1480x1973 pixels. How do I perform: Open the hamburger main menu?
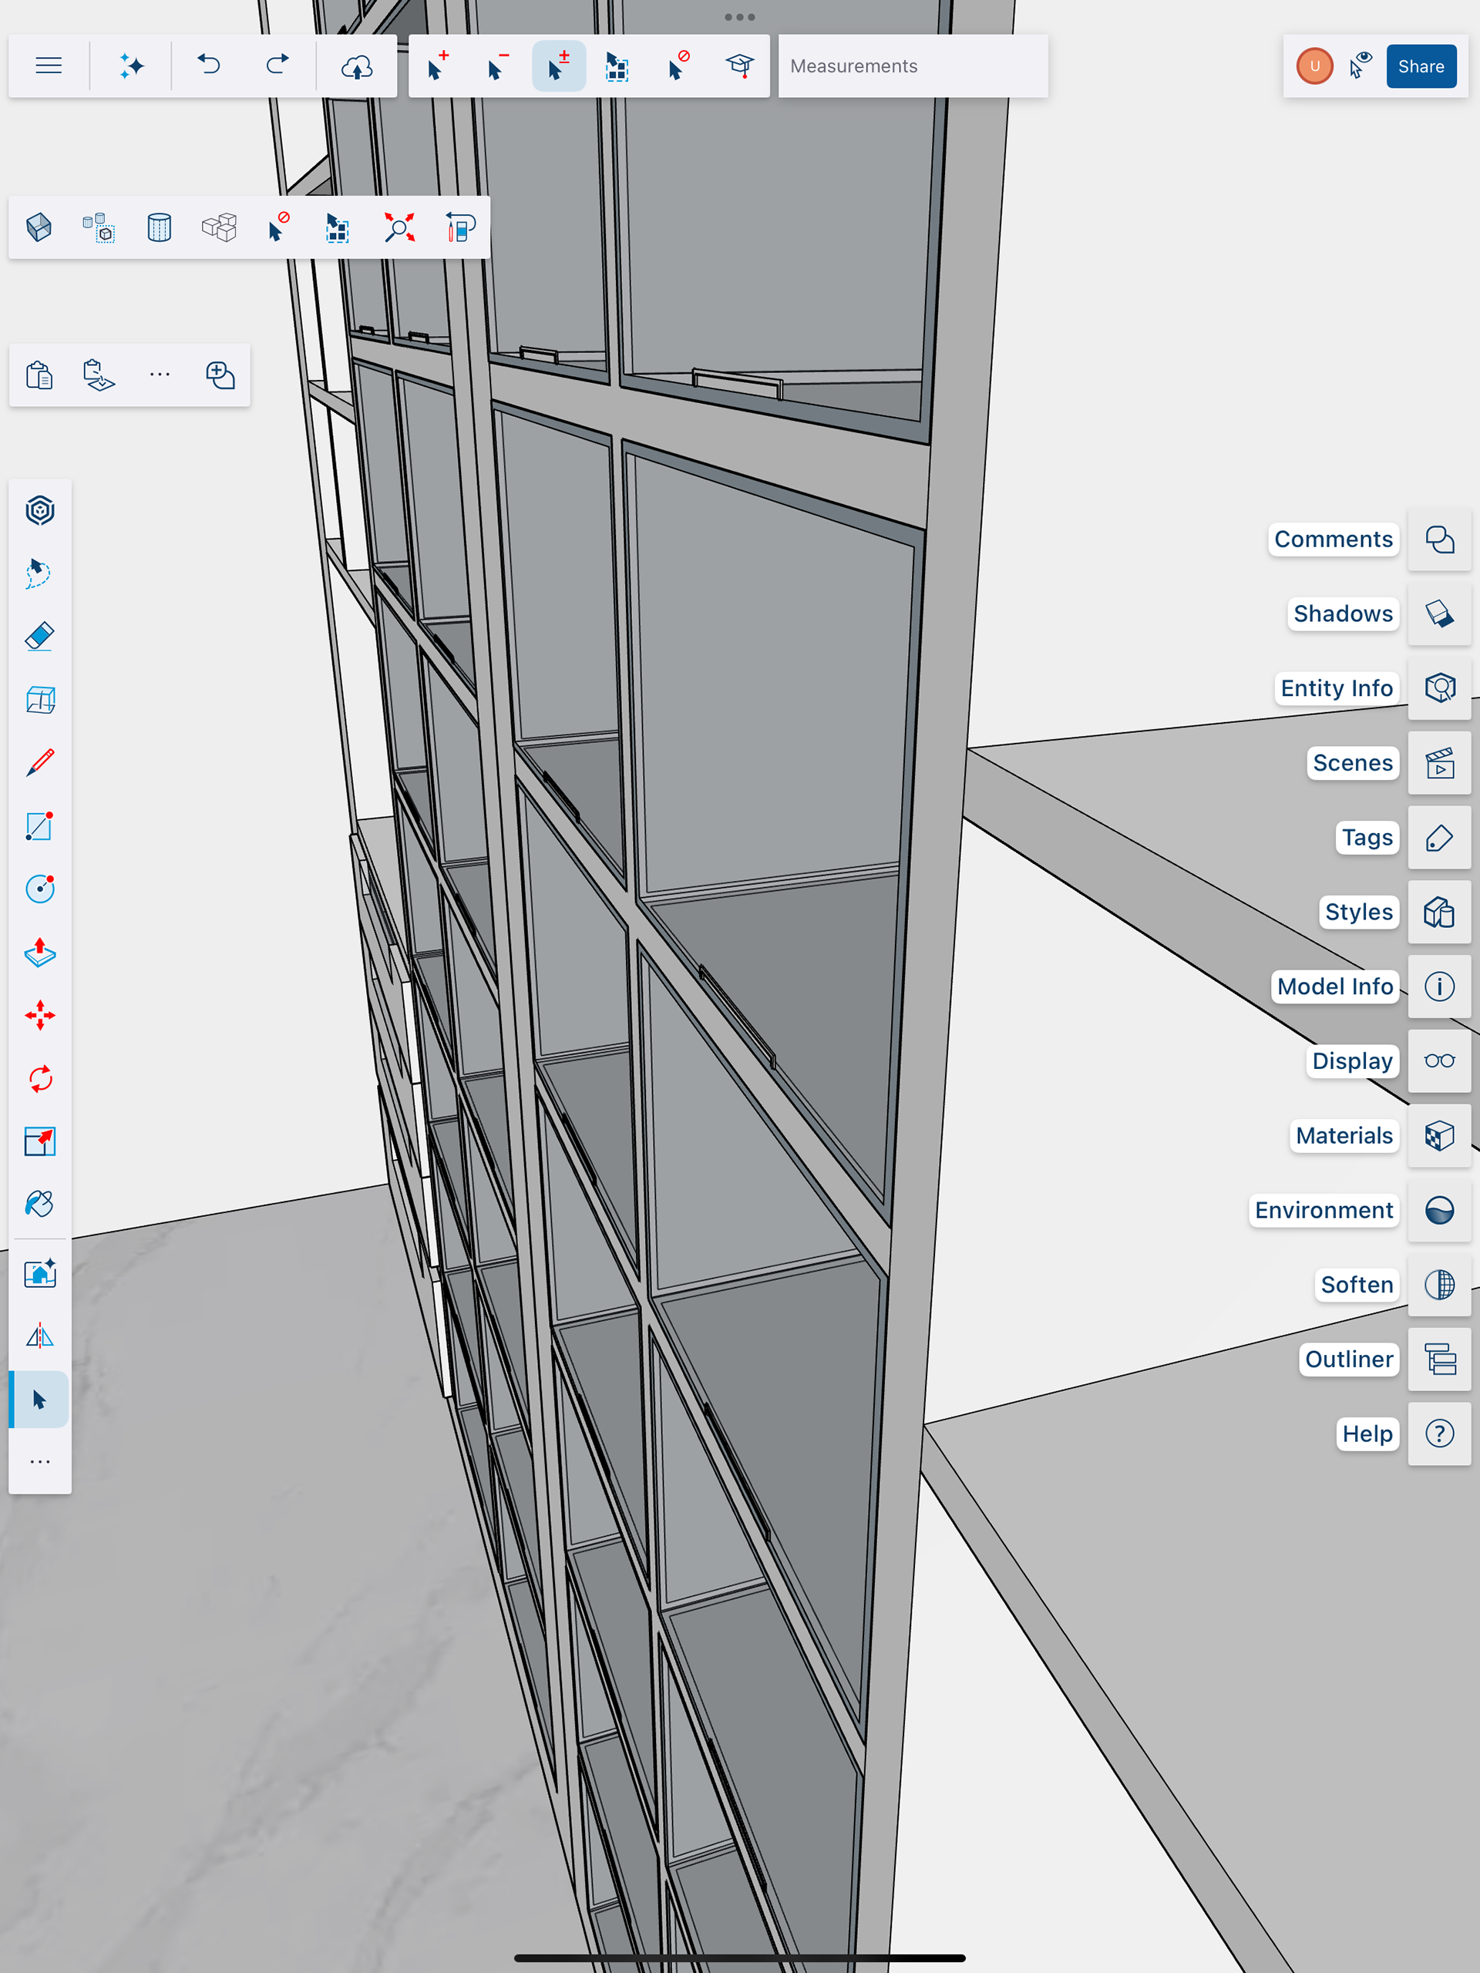[x=48, y=66]
